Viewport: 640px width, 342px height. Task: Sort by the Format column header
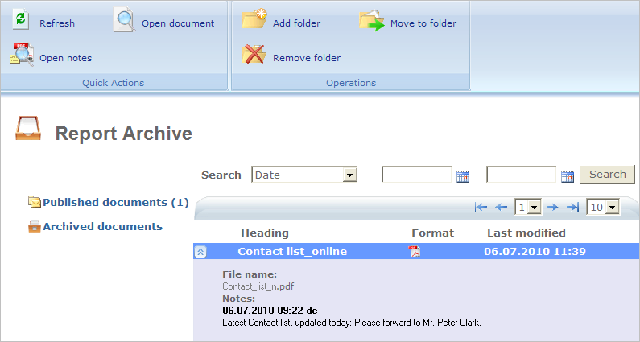[432, 233]
